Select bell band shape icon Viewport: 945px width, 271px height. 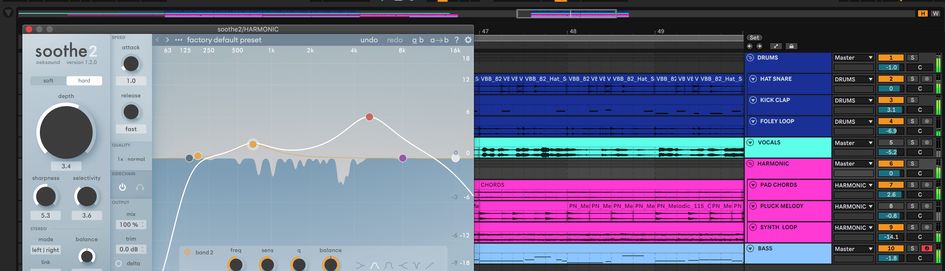click(x=375, y=265)
